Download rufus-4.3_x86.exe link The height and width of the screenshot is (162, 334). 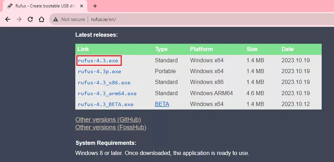104,83
